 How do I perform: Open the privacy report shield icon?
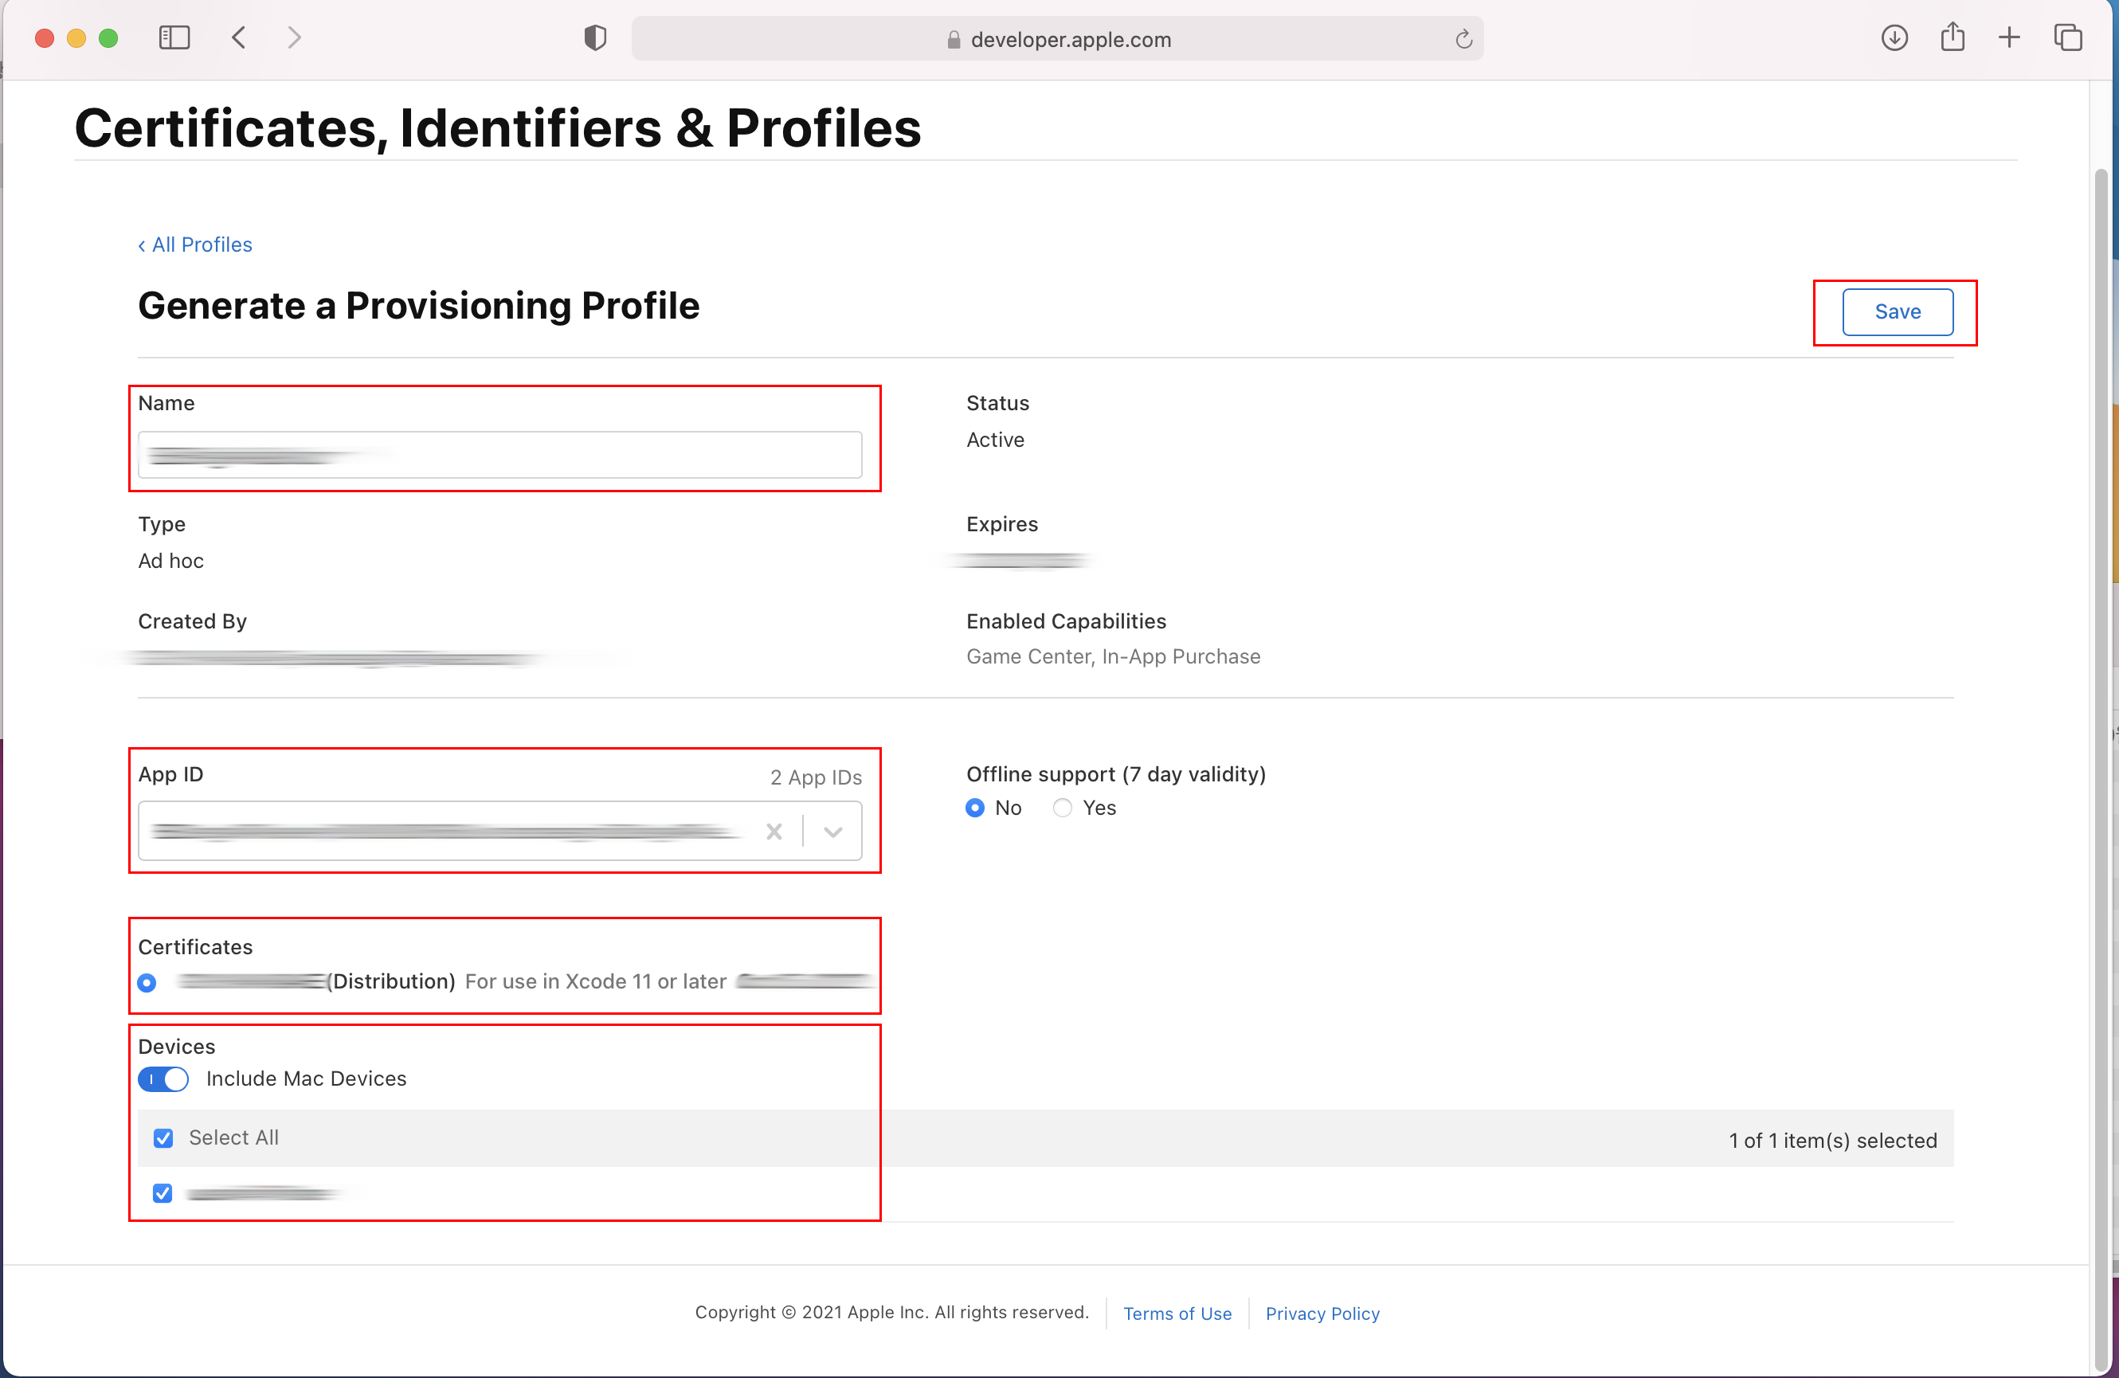click(595, 37)
